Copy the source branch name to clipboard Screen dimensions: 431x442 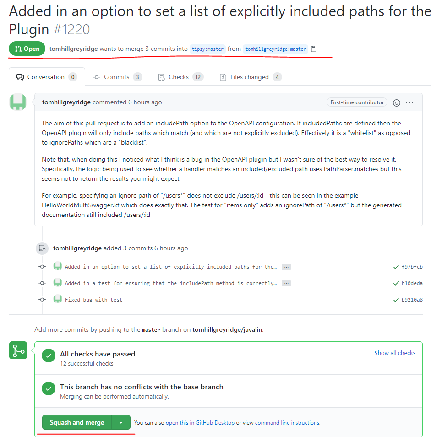pos(314,49)
